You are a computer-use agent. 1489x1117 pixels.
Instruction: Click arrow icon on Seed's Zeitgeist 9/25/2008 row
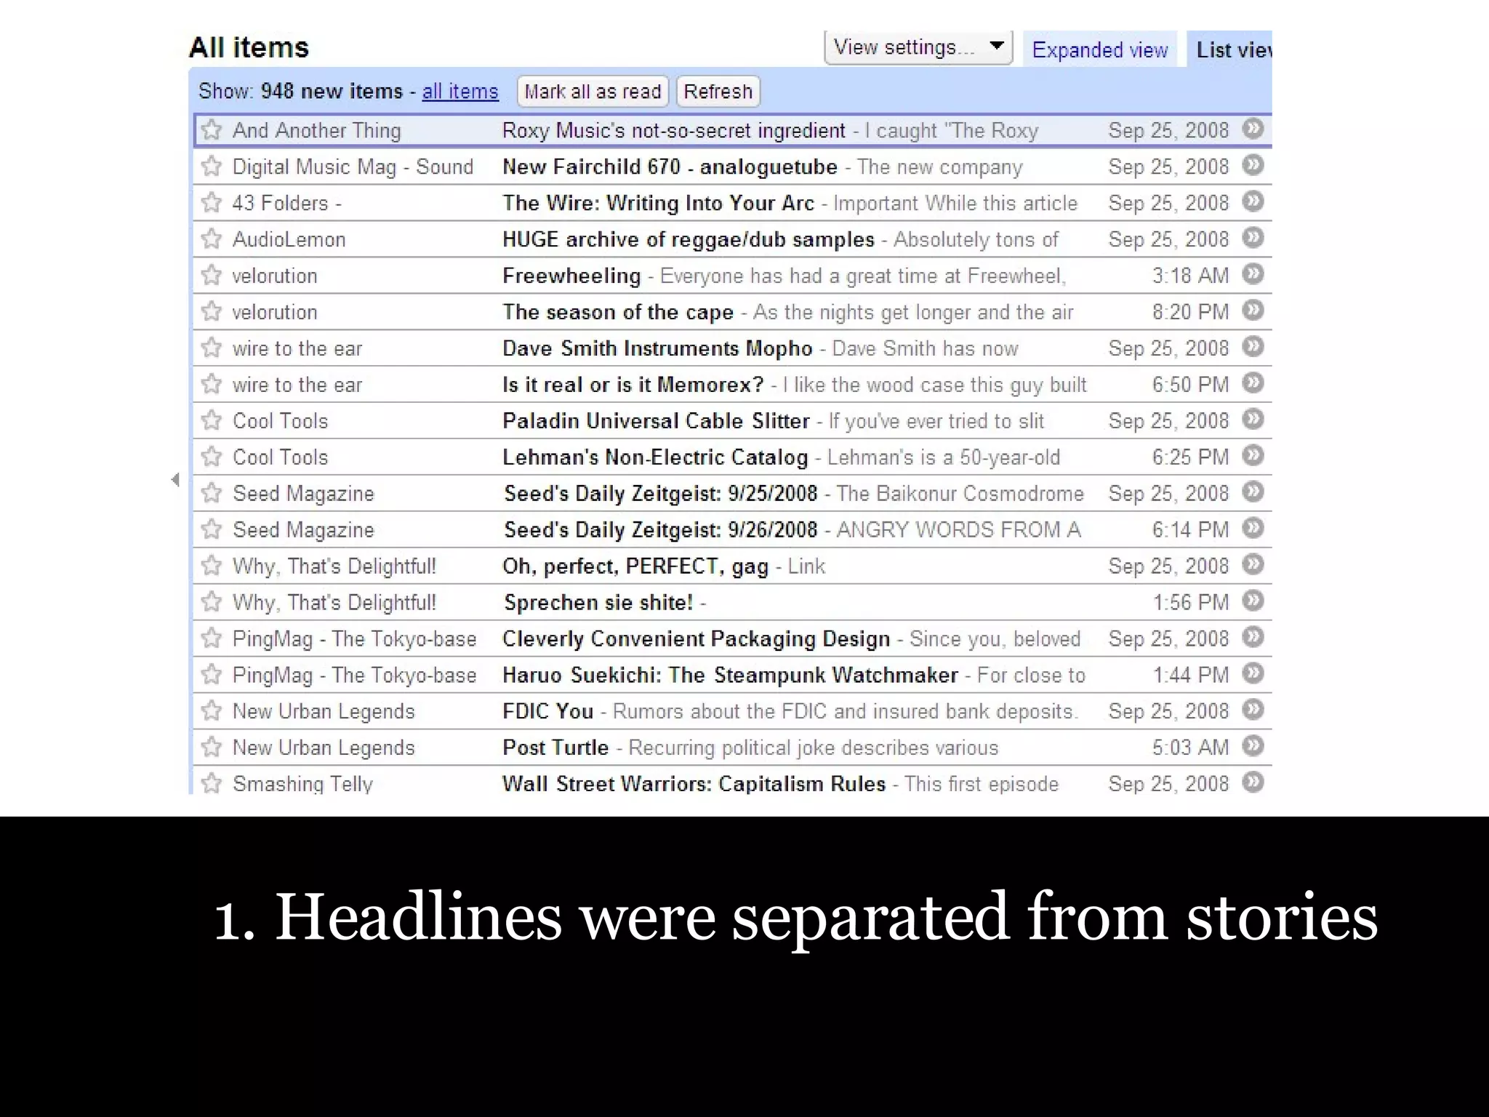pyautogui.click(x=1253, y=492)
